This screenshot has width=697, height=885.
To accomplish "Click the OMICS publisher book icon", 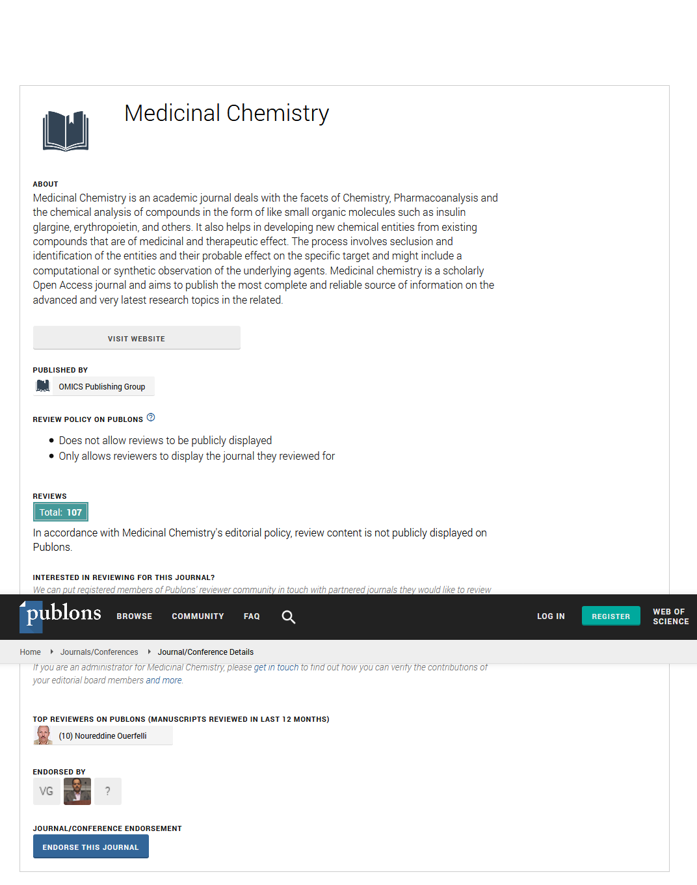I will tap(43, 386).
